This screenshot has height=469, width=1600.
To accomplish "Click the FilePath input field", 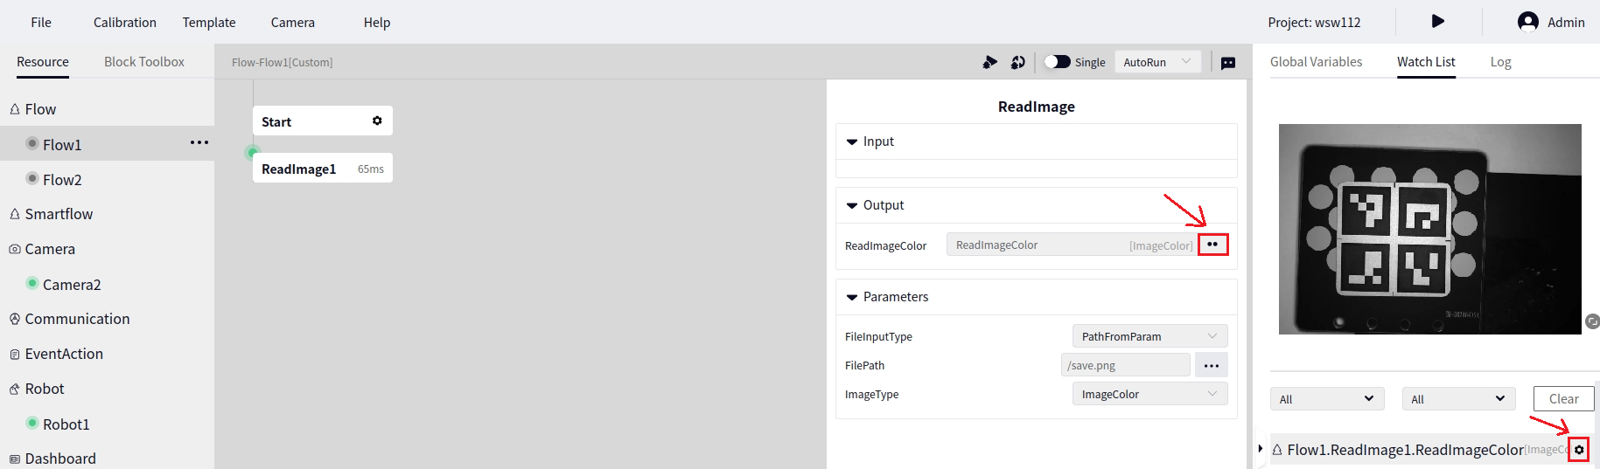I will (x=1126, y=365).
